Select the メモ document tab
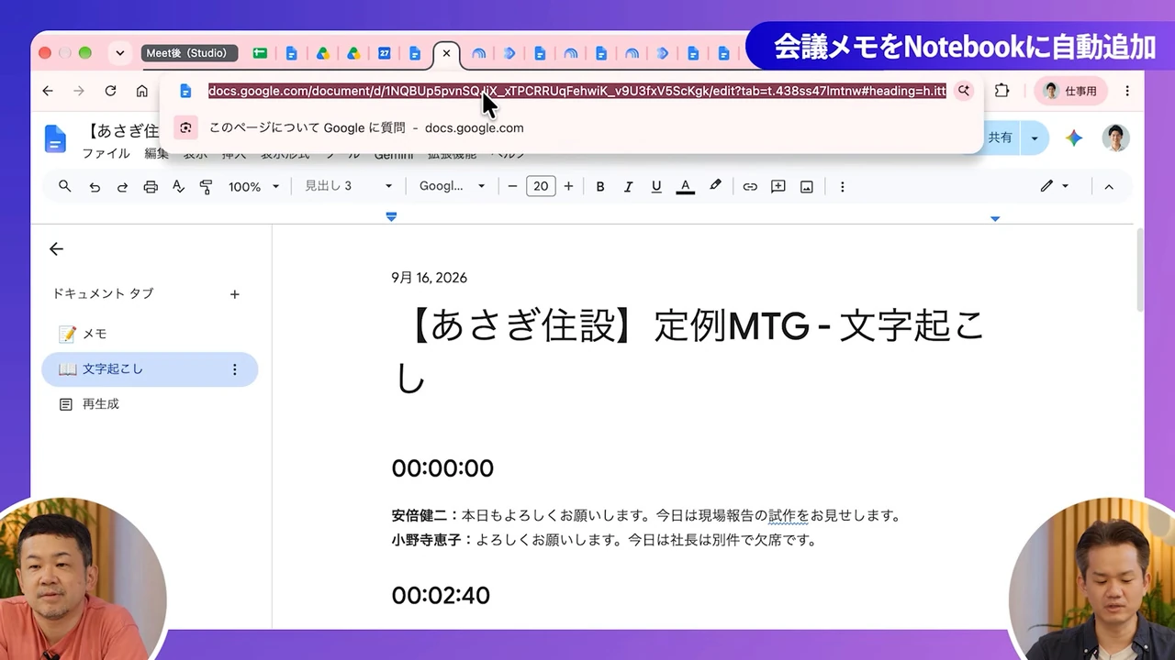Viewport: 1175px width, 660px height. point(150,335)
